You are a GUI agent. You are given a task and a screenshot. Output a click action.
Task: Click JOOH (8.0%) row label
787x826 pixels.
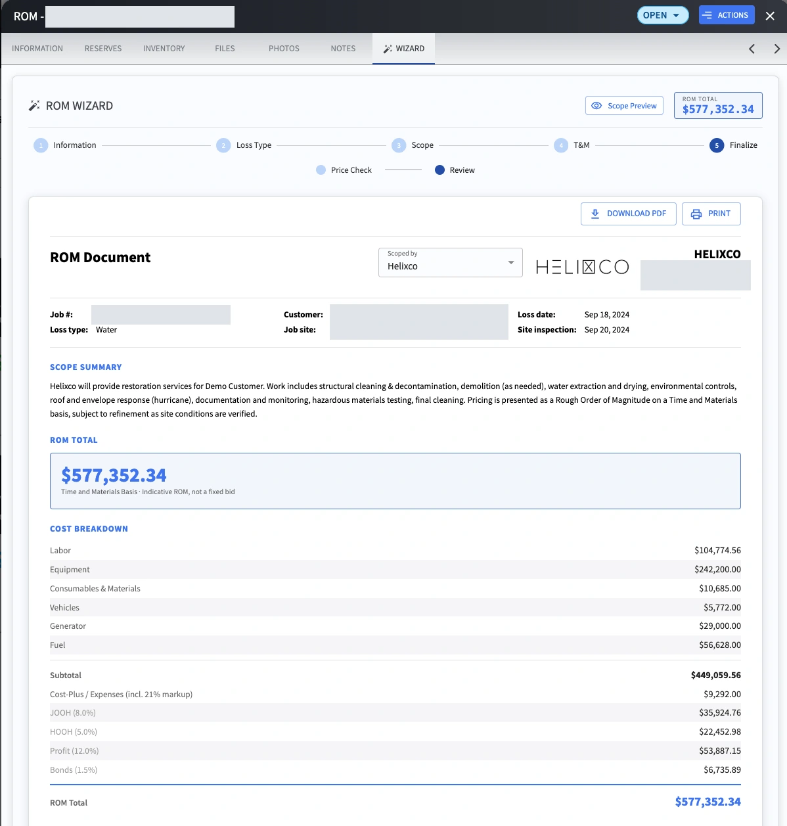[73, 713]
